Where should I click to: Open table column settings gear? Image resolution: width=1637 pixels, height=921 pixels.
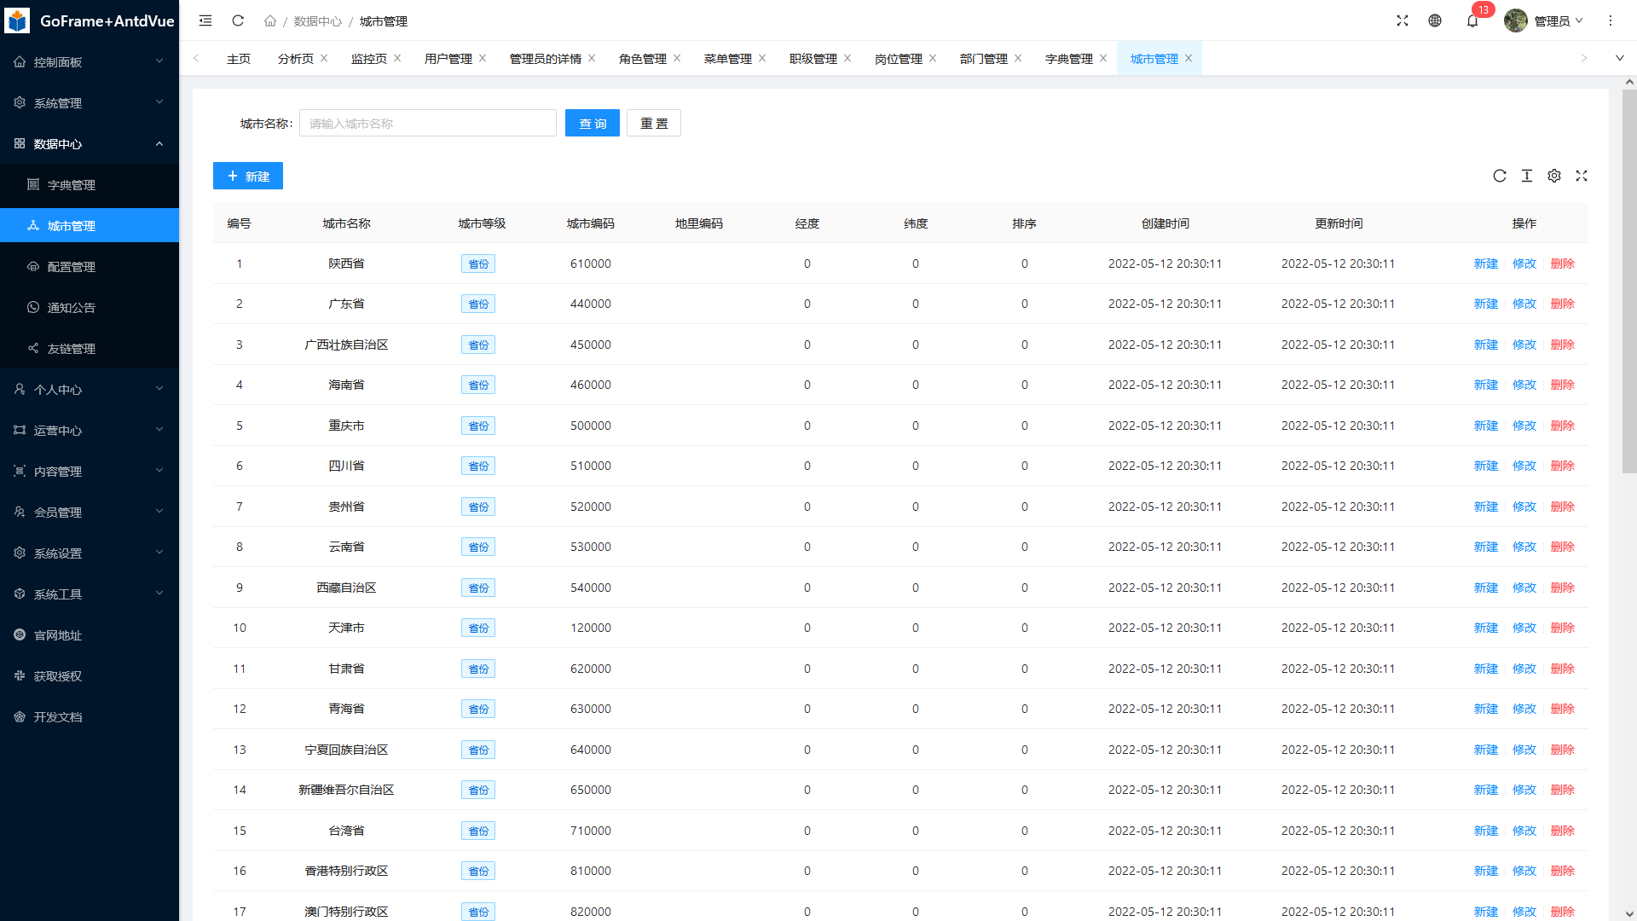pos(1554,176)
